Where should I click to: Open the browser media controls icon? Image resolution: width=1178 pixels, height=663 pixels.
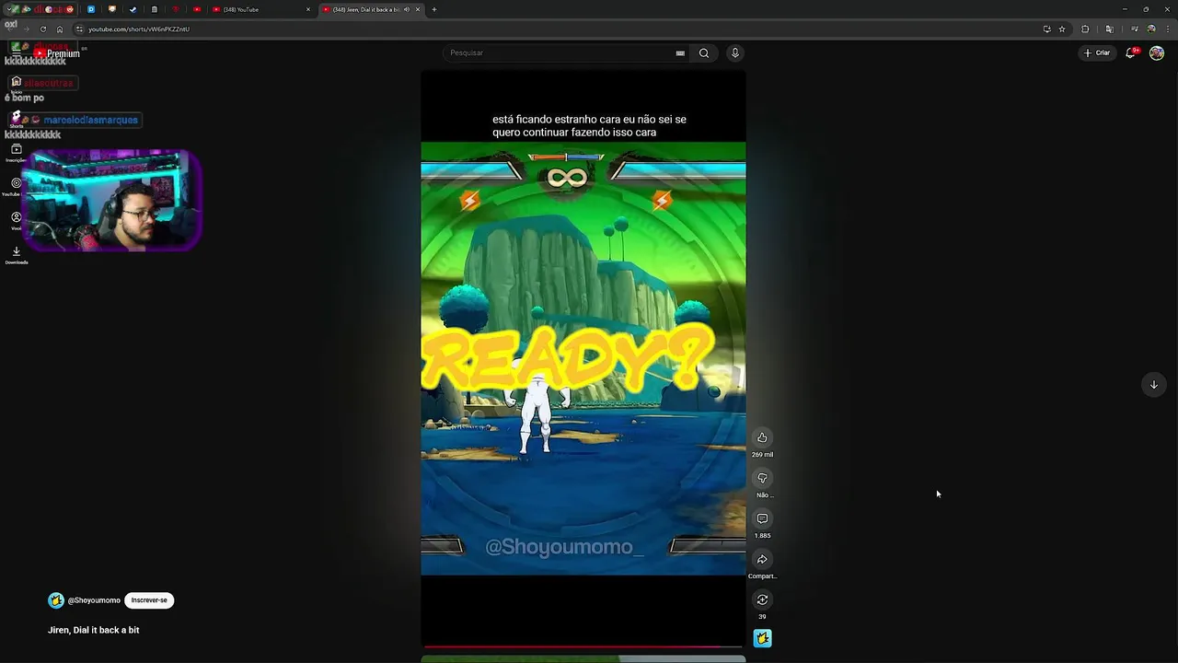point(1135,29)
